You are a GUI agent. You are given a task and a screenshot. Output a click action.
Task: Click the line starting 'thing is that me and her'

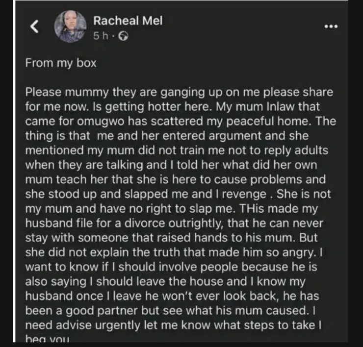167,136
